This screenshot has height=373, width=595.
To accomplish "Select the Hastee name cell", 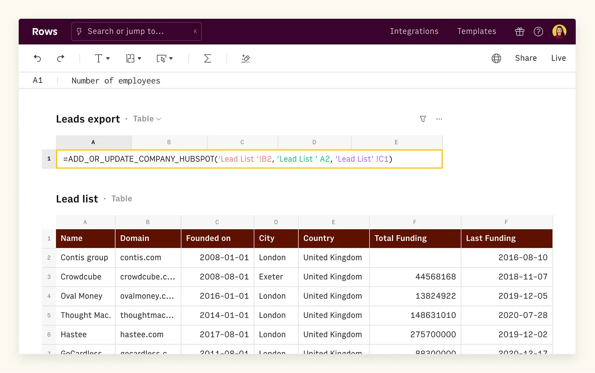I will coord(85,335).
